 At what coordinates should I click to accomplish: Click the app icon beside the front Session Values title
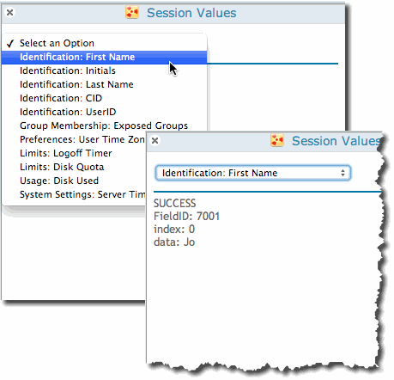tap(277, 140)
